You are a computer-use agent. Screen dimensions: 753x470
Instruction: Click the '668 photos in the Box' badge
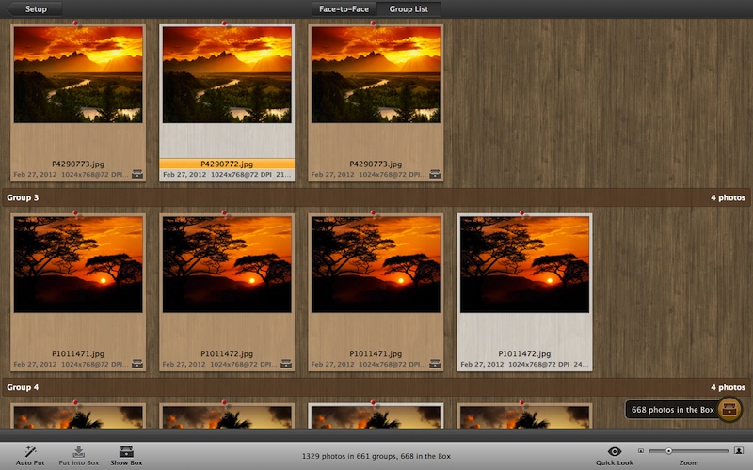672,410
